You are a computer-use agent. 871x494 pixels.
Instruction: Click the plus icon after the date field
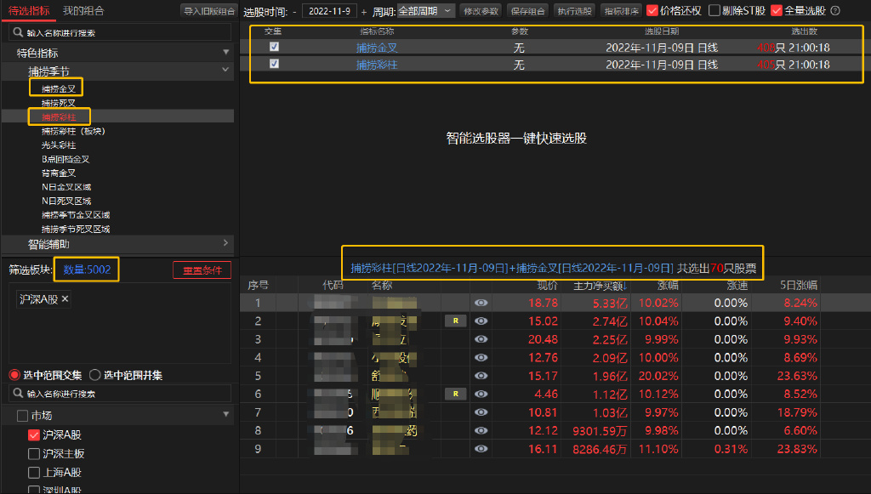364,12
